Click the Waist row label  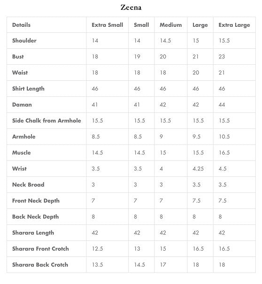coord(20,73)
